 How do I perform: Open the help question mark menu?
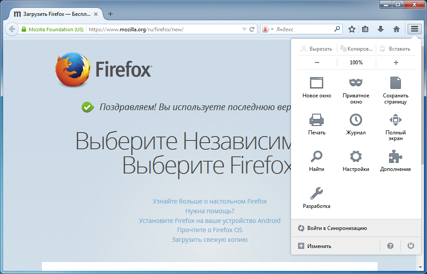(390, 246)
